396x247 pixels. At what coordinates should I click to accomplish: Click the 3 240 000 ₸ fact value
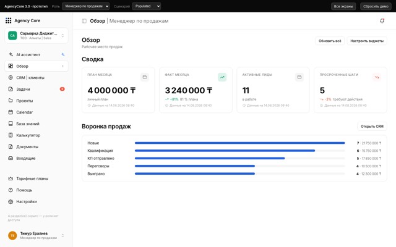tap(189, 90)
